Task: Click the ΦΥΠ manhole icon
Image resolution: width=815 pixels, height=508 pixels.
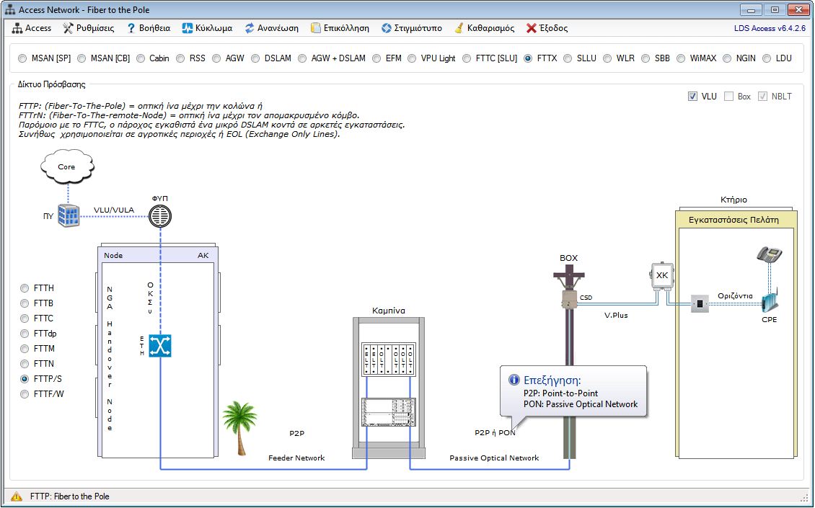Action: point(160,215)
